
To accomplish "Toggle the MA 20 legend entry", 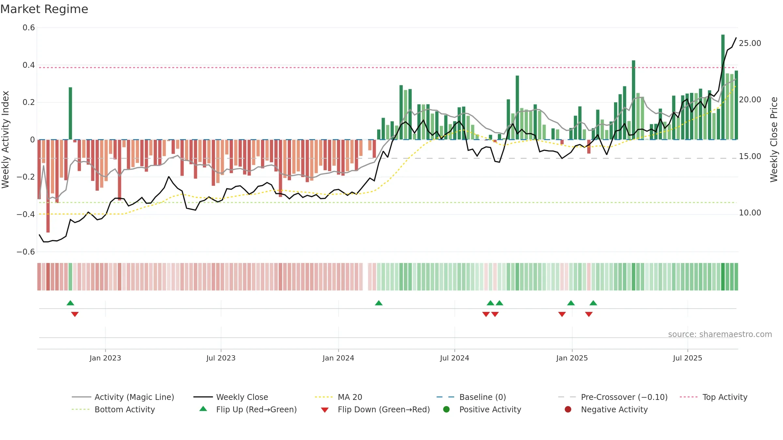I will coord(338,397).
